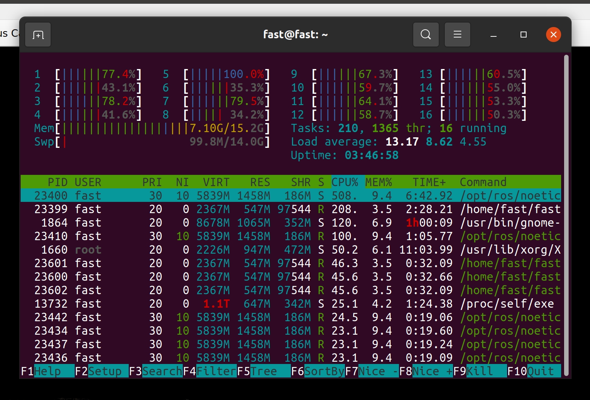Click the CPU 9 meter showing 67.3%
Viewport: 590px width, 400px height.
345,74
